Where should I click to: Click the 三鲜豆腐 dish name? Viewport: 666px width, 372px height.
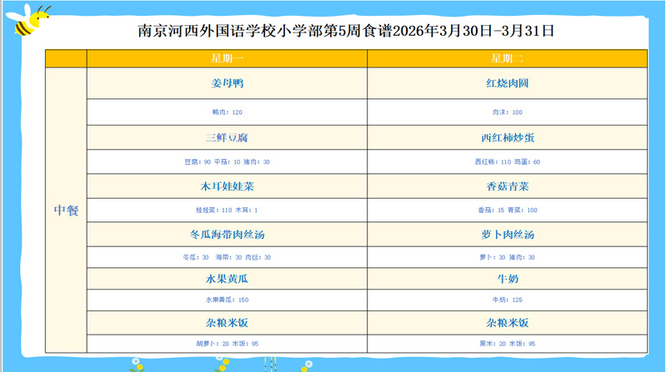click(x=227, y=137)
